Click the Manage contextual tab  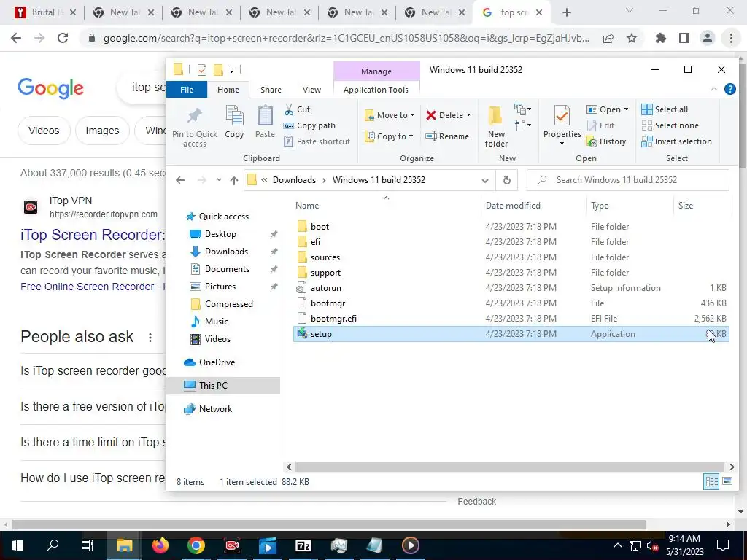pyautogui.click(x=376, y=71)
